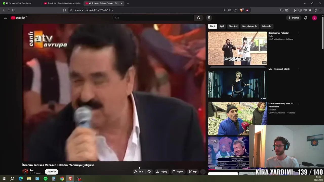The image size is (324, 182).
Task: Open Sacrifice for Pakistan thumbnail
Action: [x=237, y=48]
